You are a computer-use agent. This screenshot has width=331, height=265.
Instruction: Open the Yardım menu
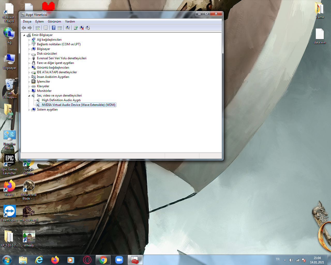coord(70,21)
